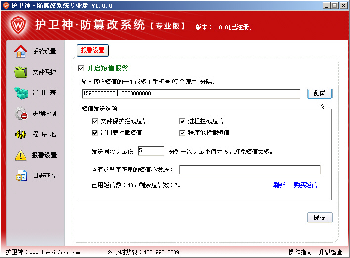
Task: Click the 护卫神 shield logo in header
Action: [x=18, y=25]
